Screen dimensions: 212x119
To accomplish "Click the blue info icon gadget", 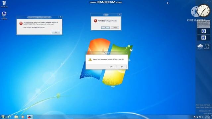I will pyautogui.click(x=203, y=31).
